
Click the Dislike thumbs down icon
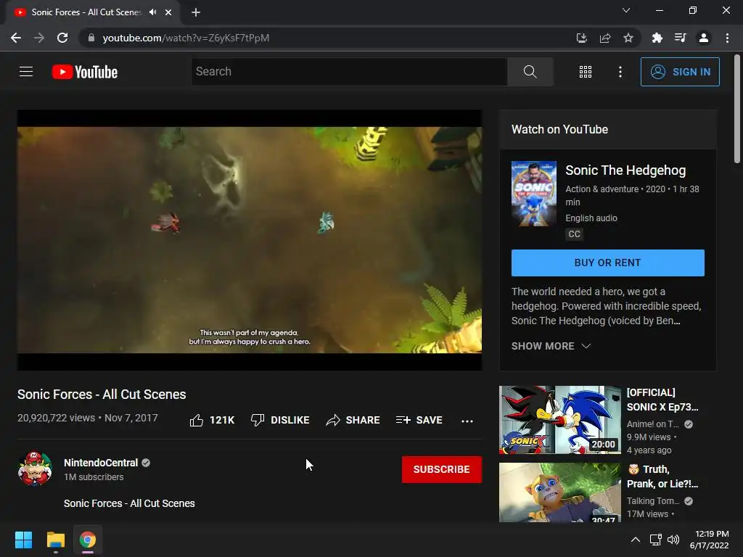pos(258,420)
